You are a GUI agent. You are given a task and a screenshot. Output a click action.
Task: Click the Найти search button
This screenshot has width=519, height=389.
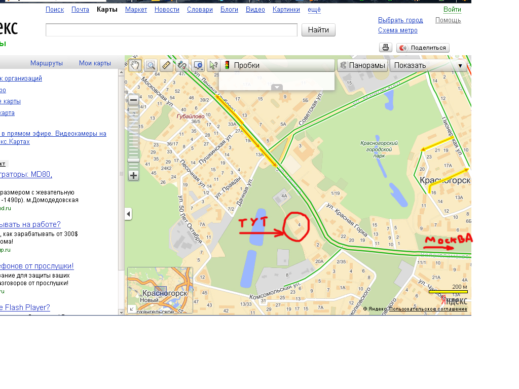click(318, 30)
